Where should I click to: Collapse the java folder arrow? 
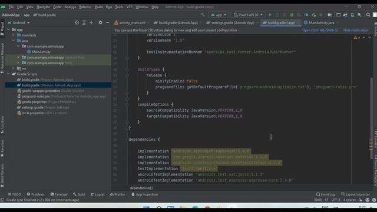pos(13,41)
